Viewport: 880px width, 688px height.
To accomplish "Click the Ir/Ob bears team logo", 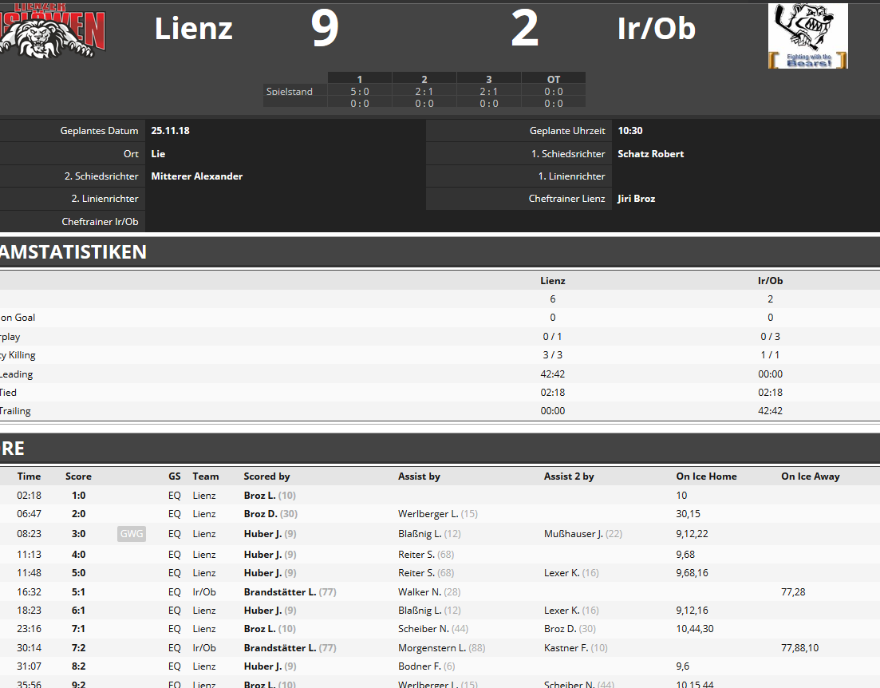I will tap(807, 36).
